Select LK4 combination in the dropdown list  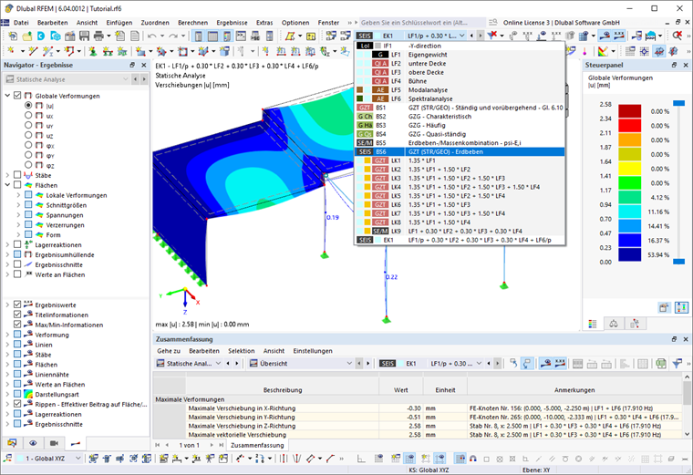click(460, 187)
